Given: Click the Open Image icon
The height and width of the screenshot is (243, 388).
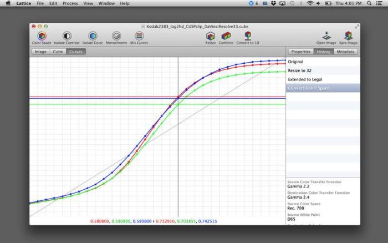Looking at the screenshot, I should pos(326,36).
